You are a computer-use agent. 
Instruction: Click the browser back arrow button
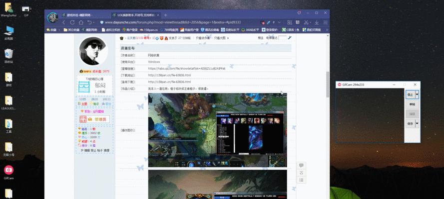pos(64,22)
